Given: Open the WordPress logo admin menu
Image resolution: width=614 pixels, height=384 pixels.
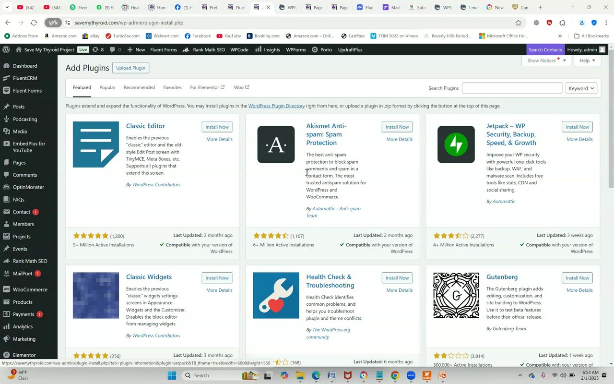Looking at the screenshot, I should [6, 49].
